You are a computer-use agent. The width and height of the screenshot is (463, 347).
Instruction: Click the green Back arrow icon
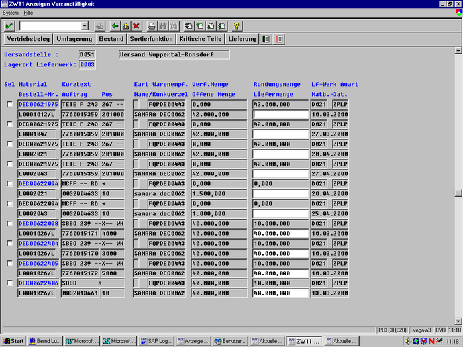tap(115, 26)
